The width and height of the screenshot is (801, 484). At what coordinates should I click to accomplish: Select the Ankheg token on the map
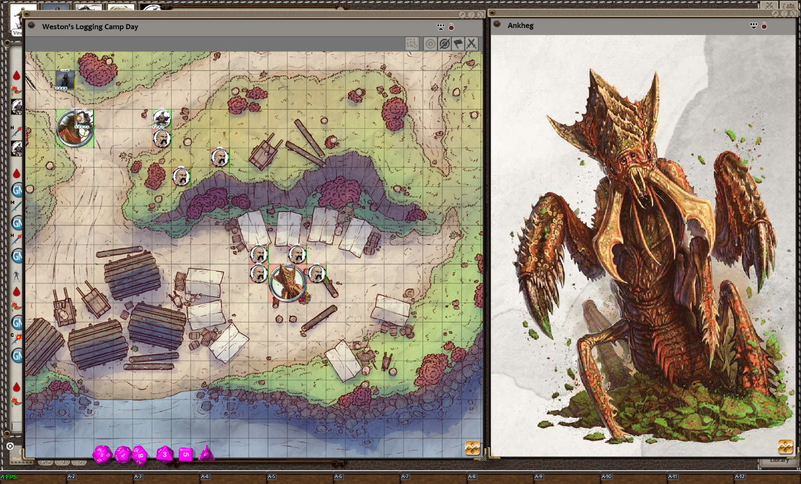(x=288, y=283)
